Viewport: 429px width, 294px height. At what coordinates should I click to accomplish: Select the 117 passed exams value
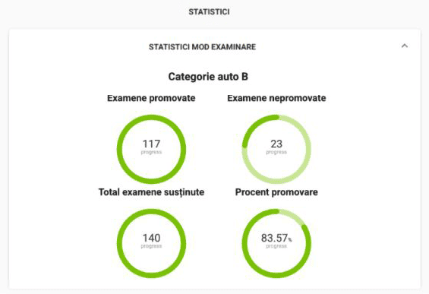tap(151, 144)
